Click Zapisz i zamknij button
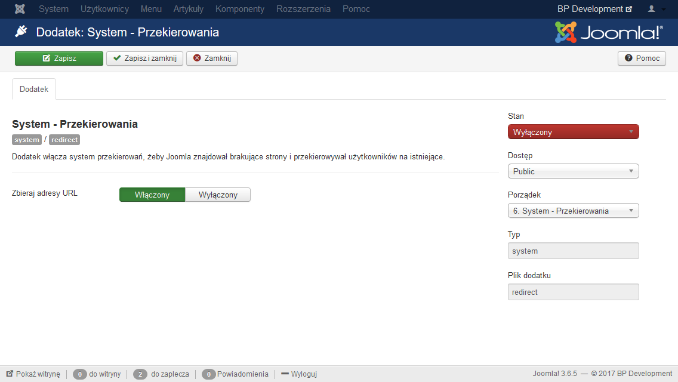678x382 pixels. click(x=145, y=58)
